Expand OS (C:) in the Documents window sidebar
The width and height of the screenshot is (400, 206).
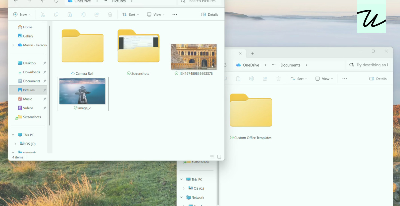[184, 189]
